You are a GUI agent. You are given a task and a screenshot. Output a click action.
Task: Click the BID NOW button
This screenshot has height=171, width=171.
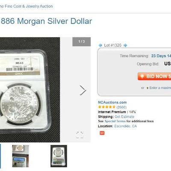tap(154, 76)
